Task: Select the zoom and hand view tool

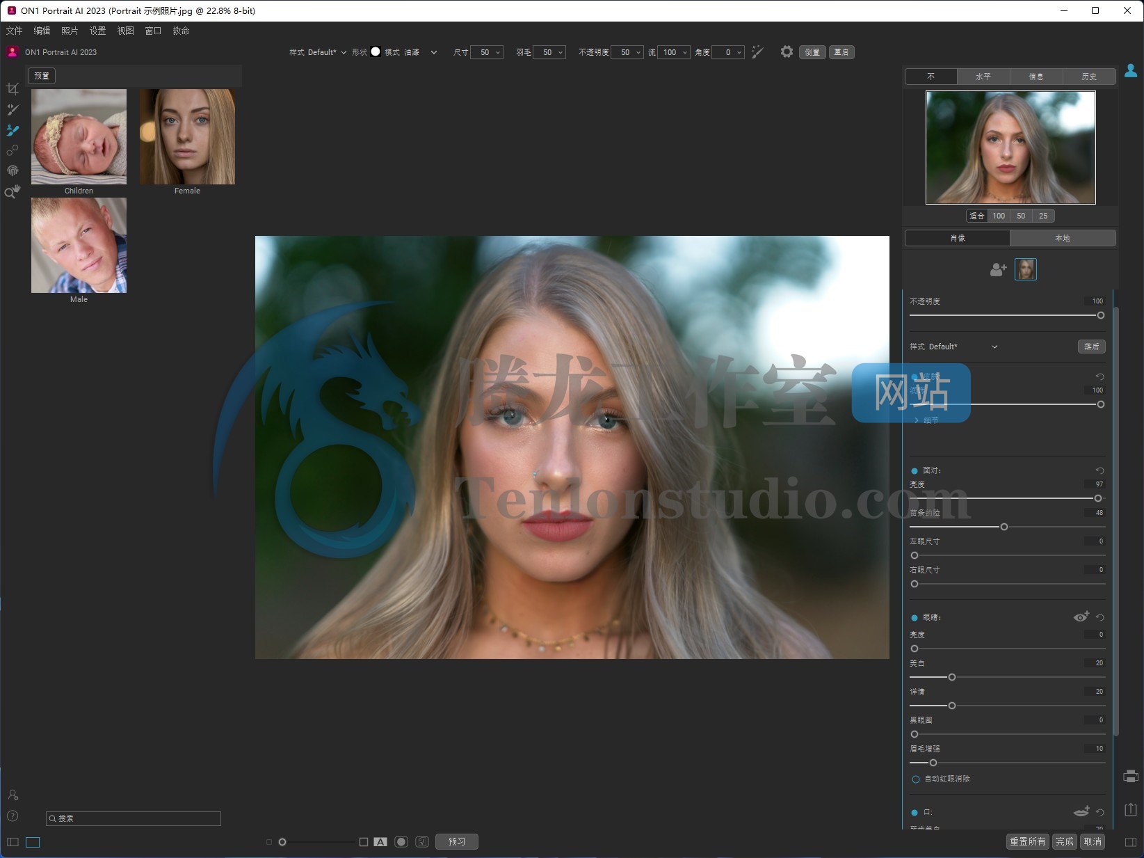Action: point(13,191)
